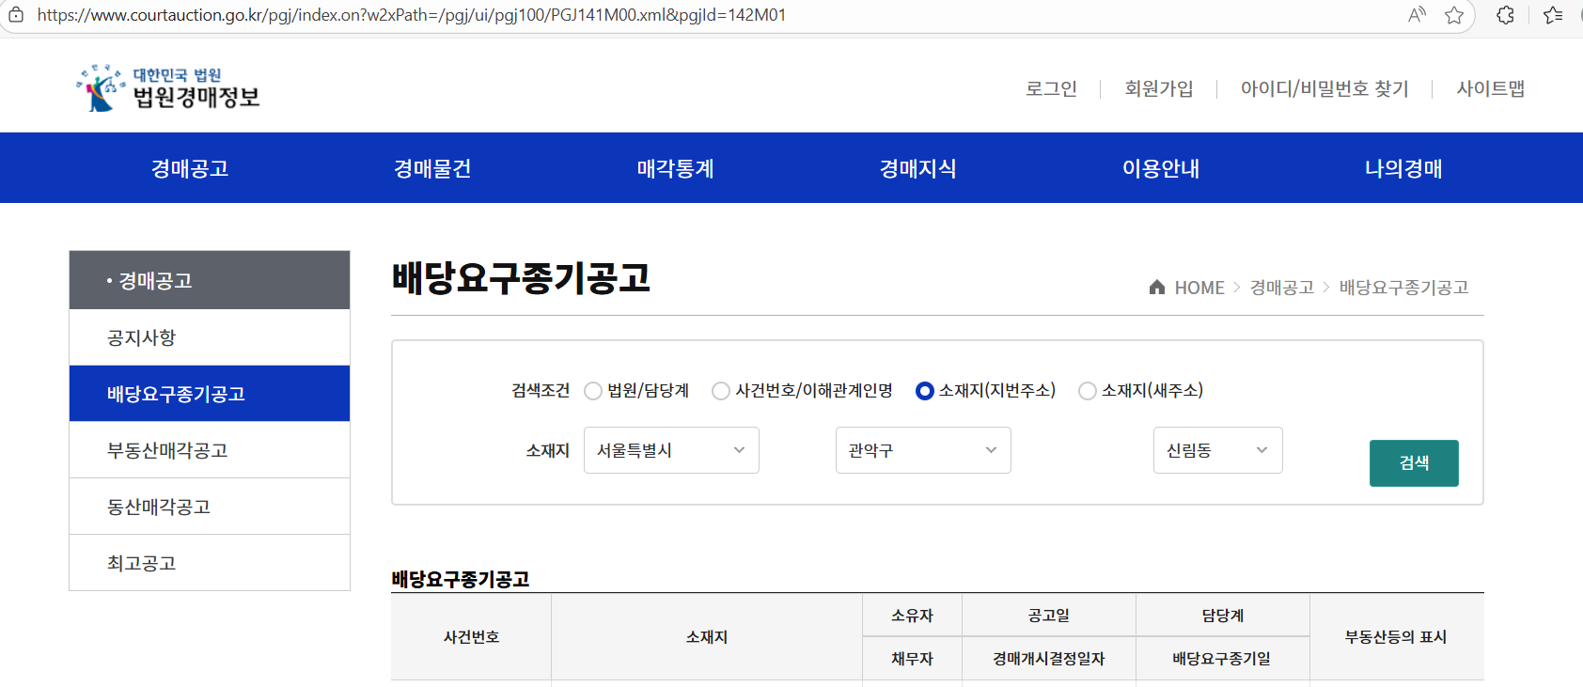The height and width of the screenshot is (687, 1583).
Task: Click 아이디/비밀번호 찾기 link
Action: point(1324,88)
